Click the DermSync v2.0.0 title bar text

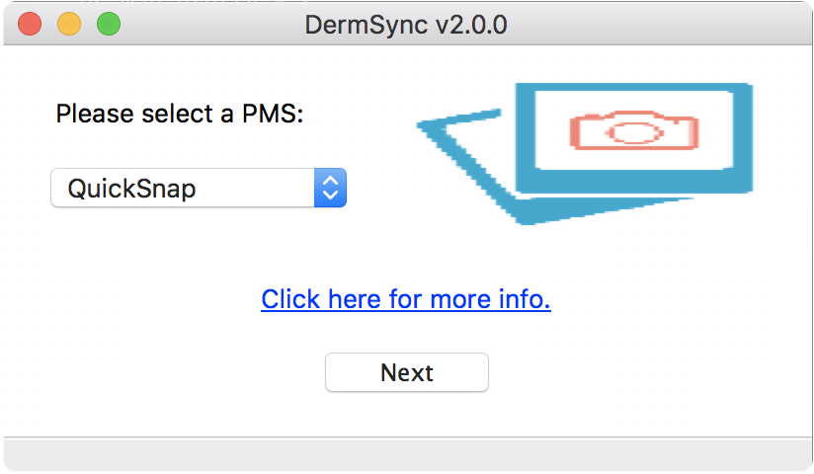406,25
